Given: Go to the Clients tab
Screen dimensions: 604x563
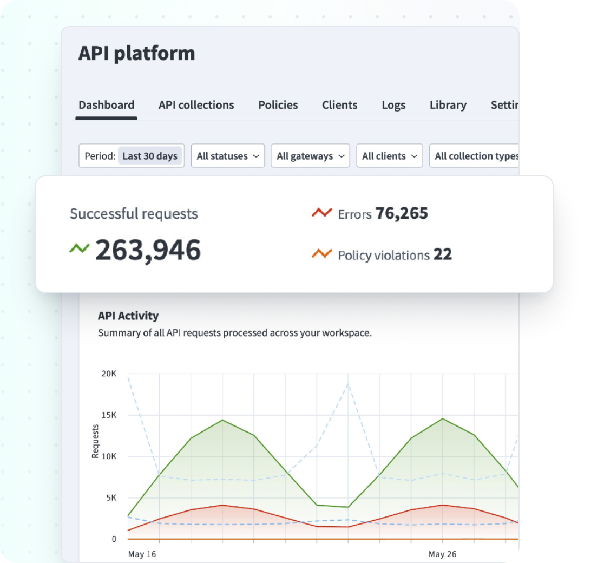Looking at the screenshot, I should (339, 105).
